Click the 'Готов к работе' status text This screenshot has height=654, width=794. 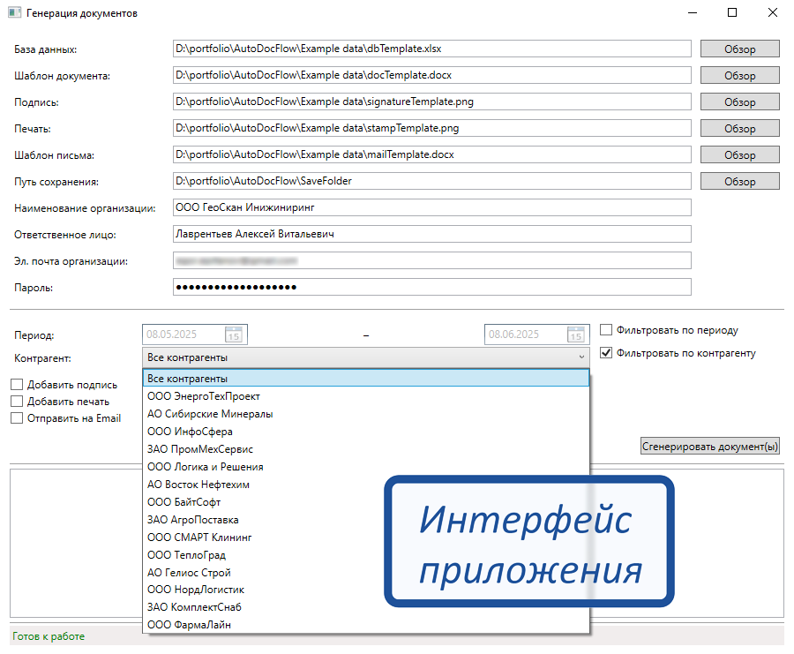point(49,636)
